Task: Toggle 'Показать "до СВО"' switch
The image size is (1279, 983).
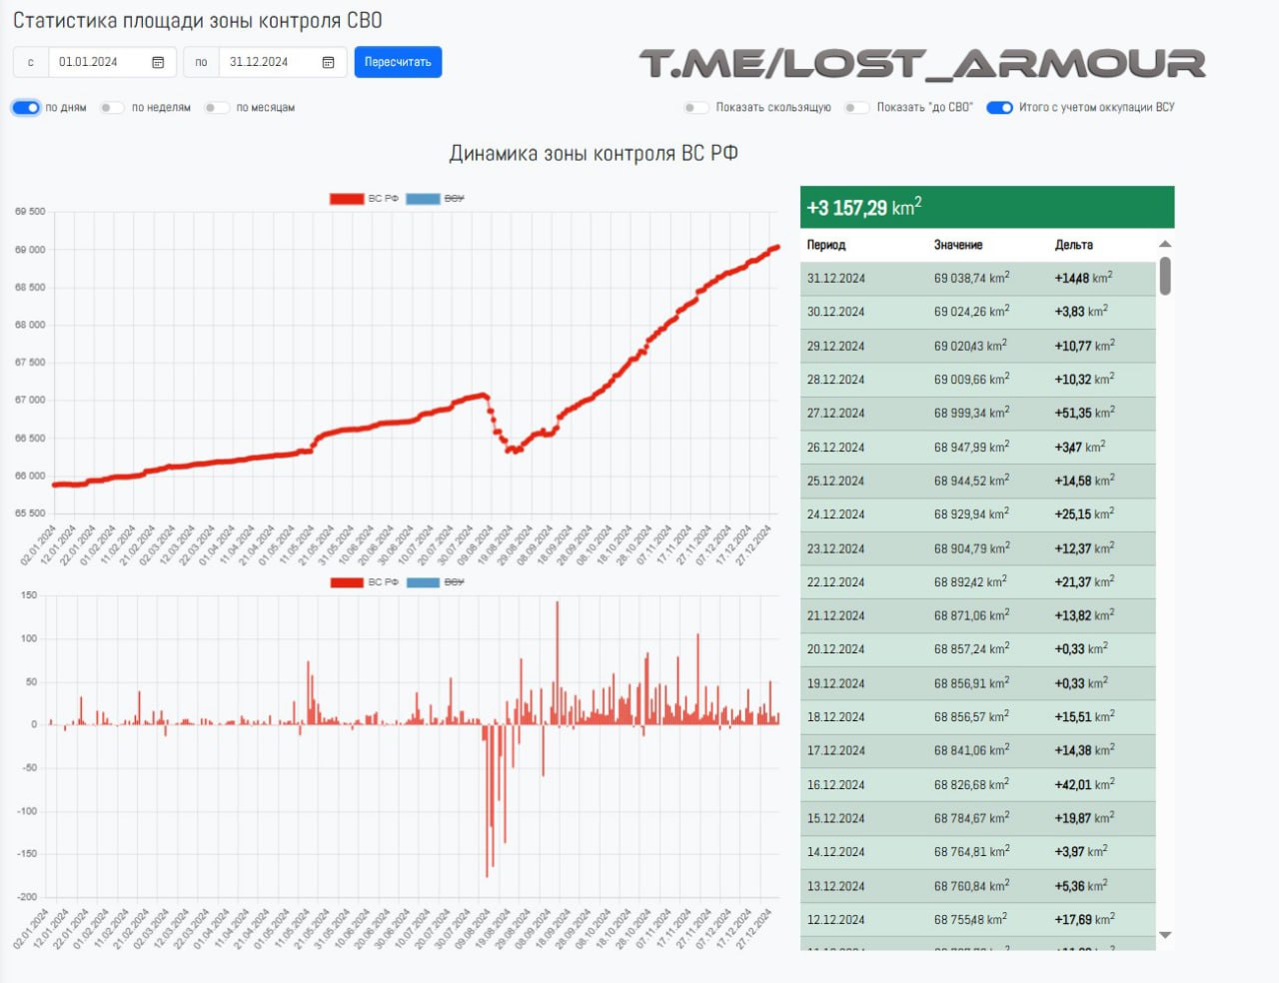Action: click(856, 108)
